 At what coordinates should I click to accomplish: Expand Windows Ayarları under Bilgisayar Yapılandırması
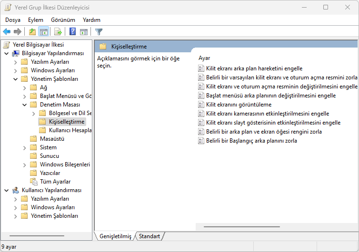(16, 71)
